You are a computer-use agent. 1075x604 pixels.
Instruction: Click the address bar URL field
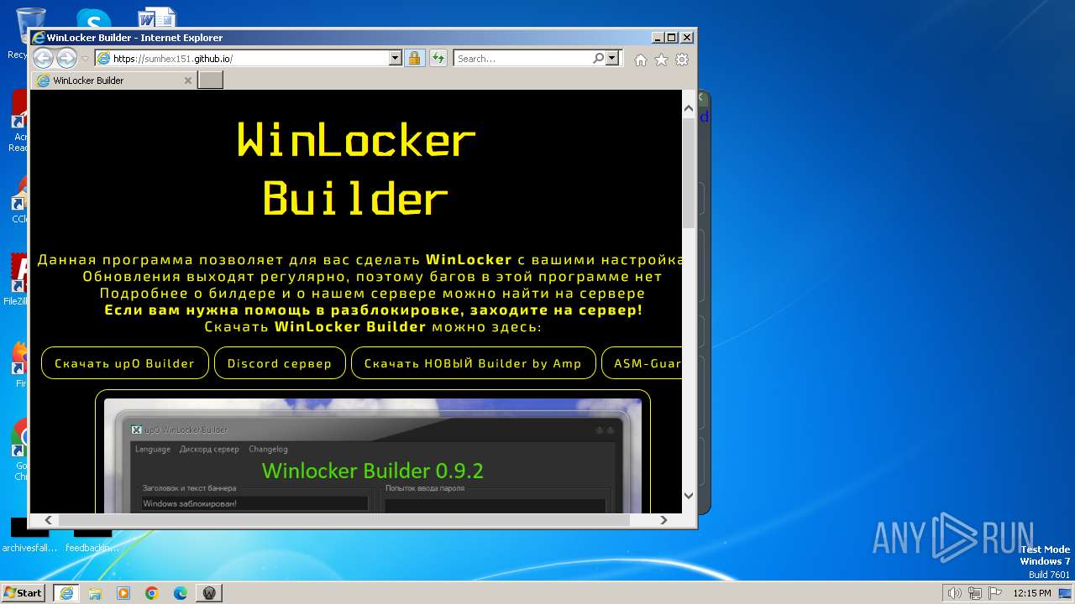tap(242, 59)
